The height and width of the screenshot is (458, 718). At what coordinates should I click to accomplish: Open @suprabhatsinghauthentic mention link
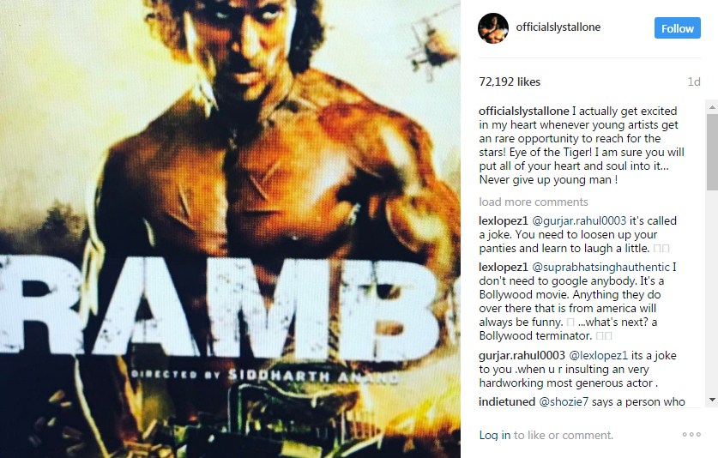tap(600, 267)
